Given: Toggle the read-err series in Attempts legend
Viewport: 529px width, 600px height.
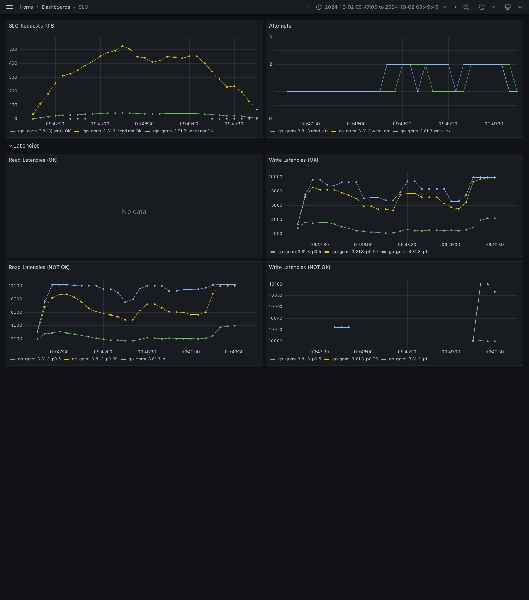Looking at the screenshot, I should (x=303, y=131).
